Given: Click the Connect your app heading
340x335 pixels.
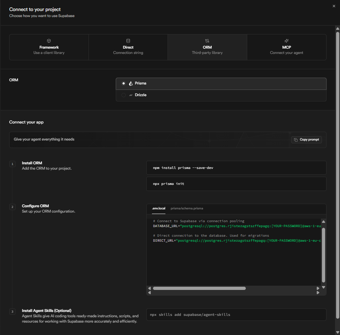Looking at the screenshot, I should 26,122.
